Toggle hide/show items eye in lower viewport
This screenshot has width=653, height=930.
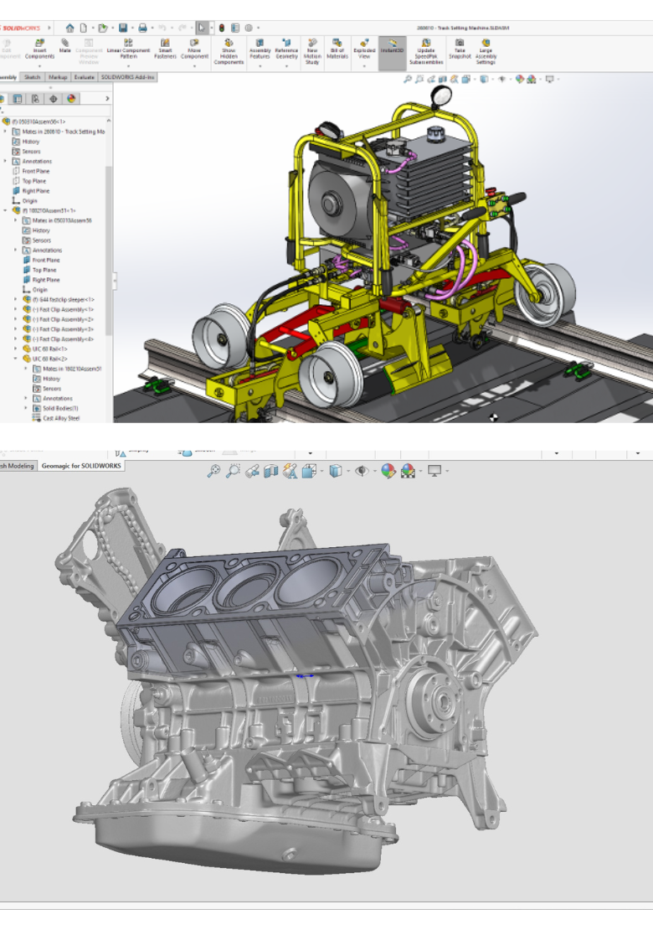click(x=362, y=471)
